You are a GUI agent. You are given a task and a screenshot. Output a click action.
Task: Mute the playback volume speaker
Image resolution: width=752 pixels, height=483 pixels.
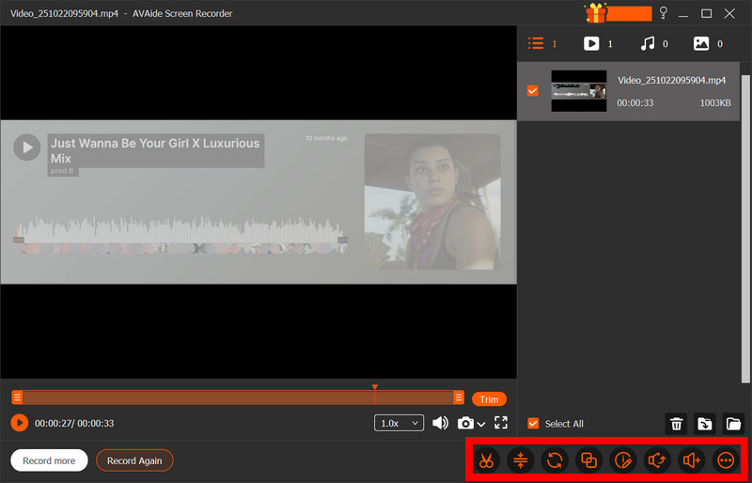440,423
